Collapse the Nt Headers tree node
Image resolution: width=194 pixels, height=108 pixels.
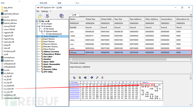(39, 26)
